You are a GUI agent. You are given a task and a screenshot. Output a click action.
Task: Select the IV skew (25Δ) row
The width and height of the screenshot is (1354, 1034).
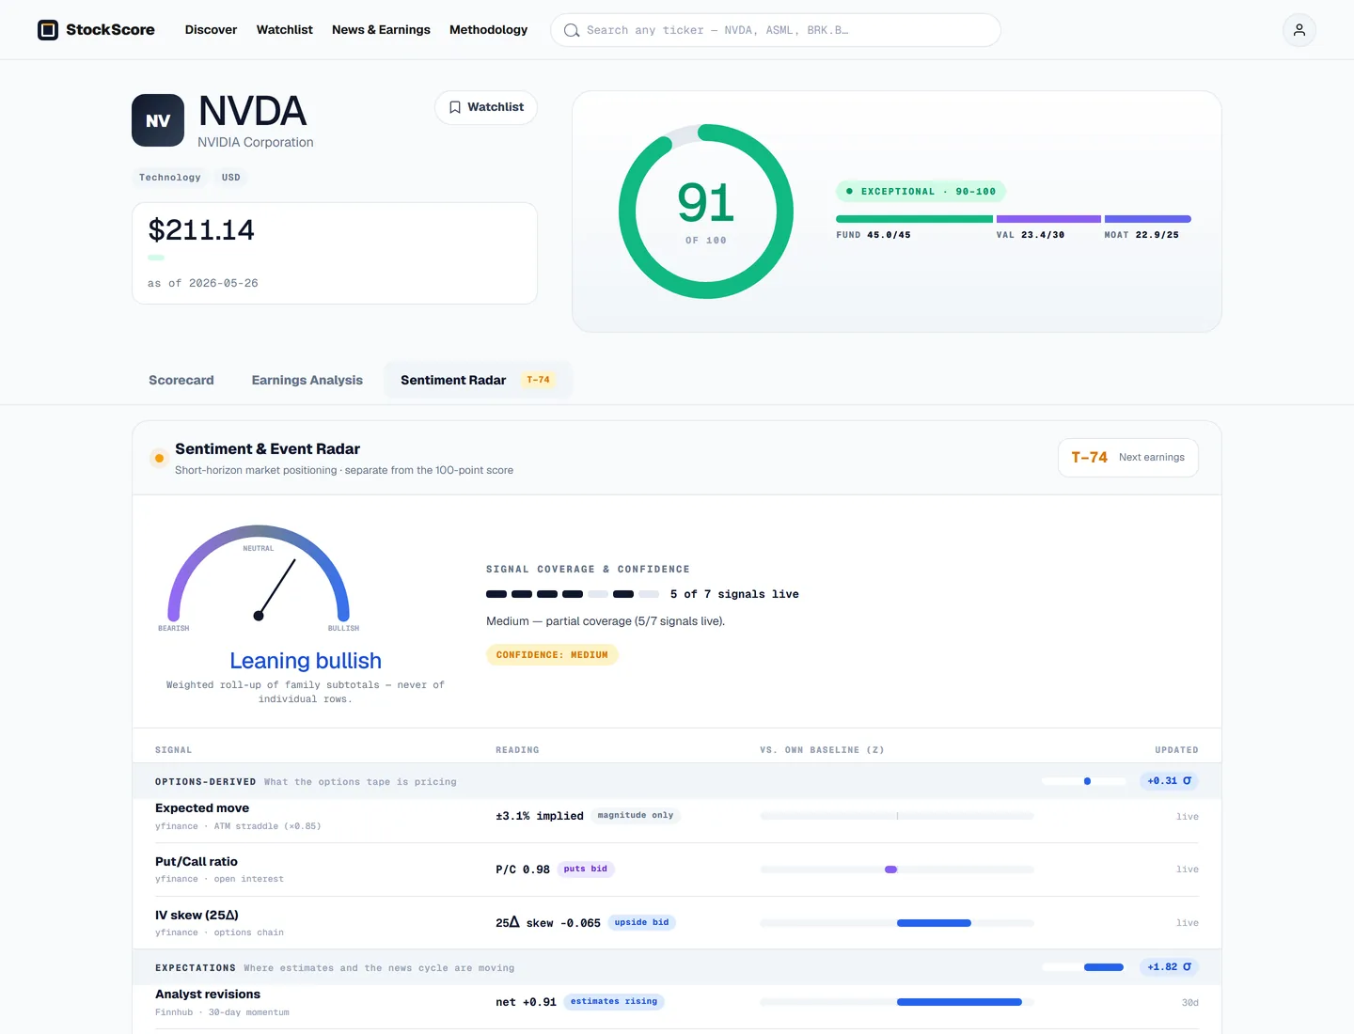point(677,923)
